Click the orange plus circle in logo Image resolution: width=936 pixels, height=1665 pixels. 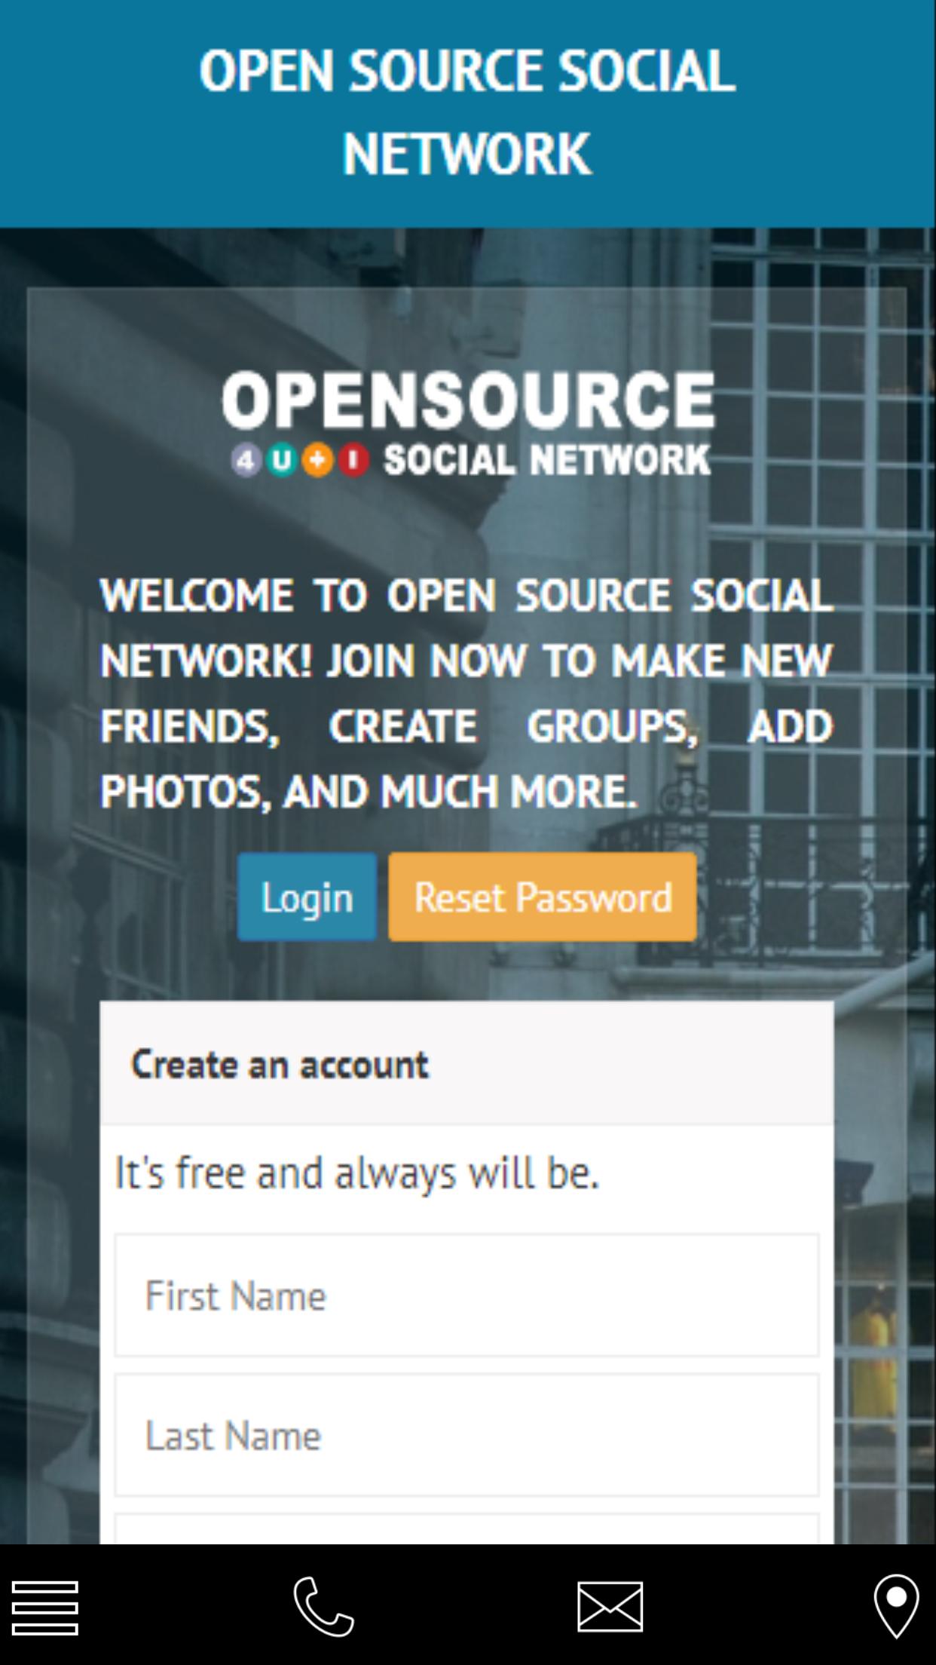(x=317, y=460)
